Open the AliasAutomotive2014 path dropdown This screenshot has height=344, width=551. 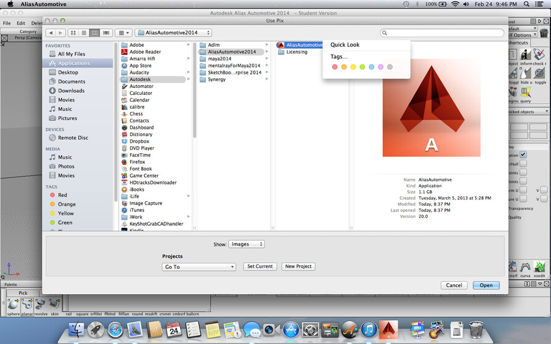(173, 33)
